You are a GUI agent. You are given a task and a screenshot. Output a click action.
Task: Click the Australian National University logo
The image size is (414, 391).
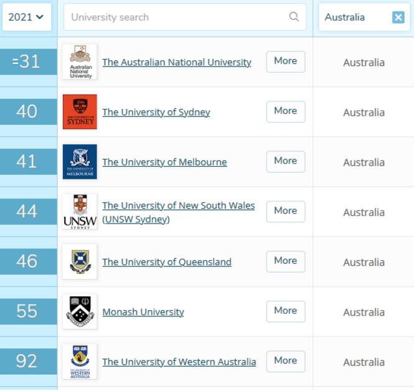click(x=80, y=62)
